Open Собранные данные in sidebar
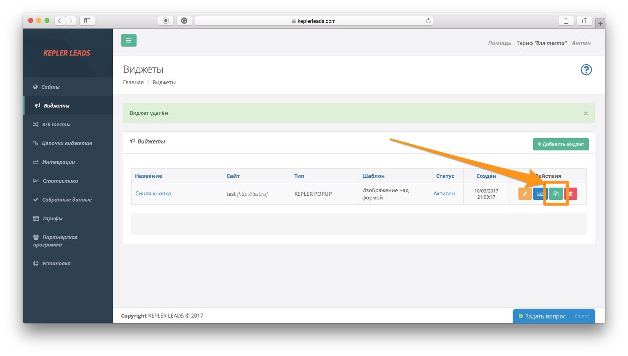The image size is (628, 356). click(x=68, y=199)
